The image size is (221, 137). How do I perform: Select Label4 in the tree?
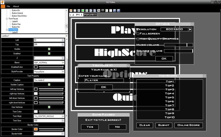click(x=15, y=21)
